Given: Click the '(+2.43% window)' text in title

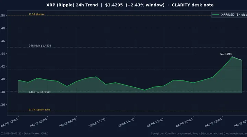Looking at the screenshot, I should point(145,5).
